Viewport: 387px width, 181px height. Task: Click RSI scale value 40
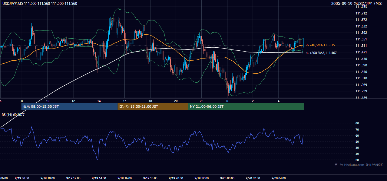[357, 148]
